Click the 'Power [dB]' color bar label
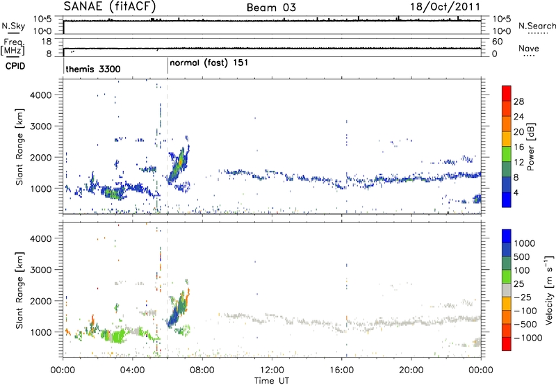 [530, 147]
